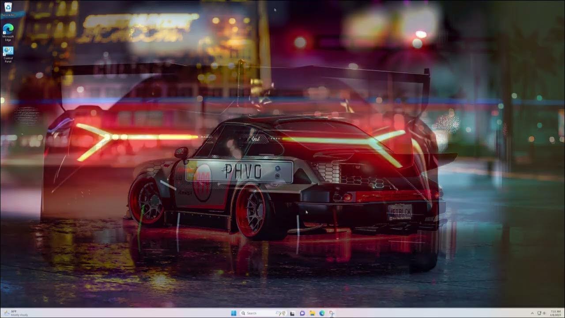This screenshot has width=565, height=318.
Task: Open the clock and date flyout
Action: [555, 313]
